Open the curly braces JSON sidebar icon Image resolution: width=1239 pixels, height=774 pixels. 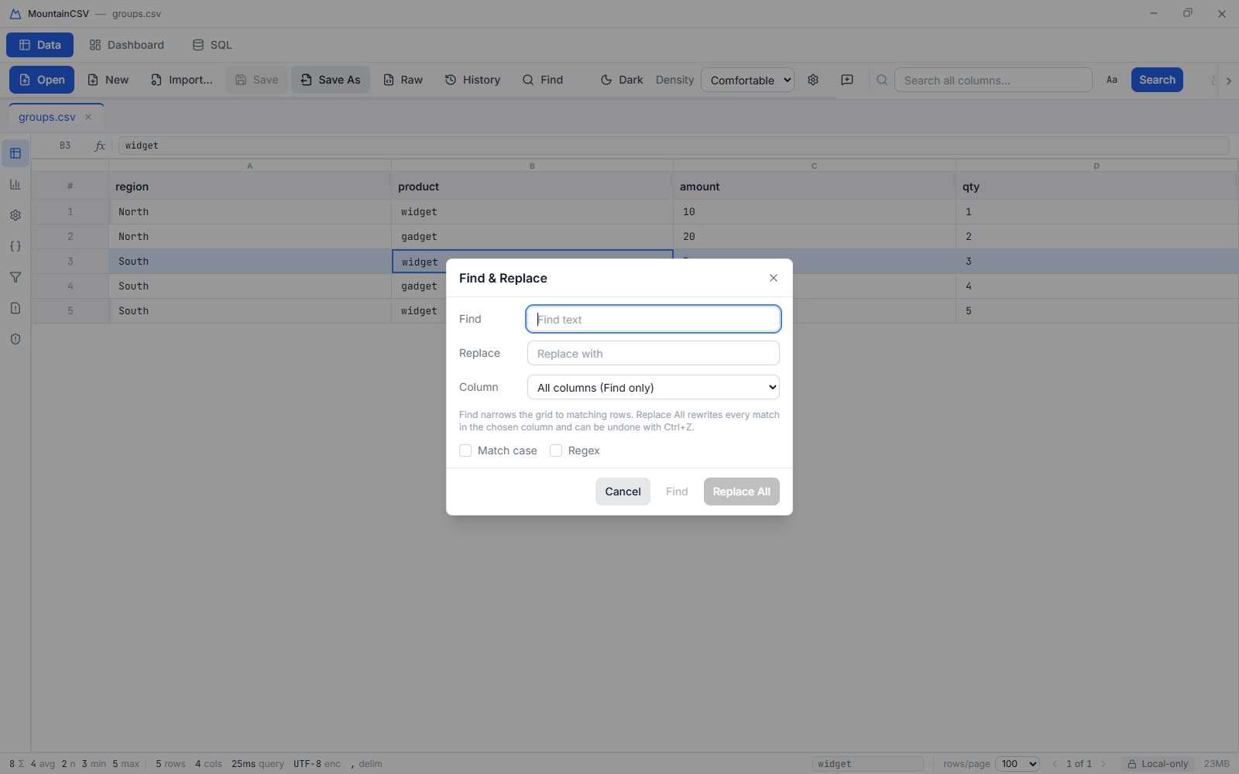[15, 246]
